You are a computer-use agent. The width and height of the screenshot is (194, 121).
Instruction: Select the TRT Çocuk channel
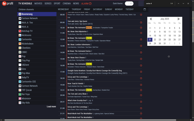click(x=37, y=90)
